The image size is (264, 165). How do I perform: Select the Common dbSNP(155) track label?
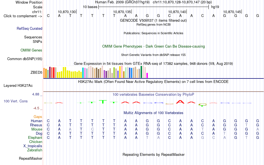[x=25, y=59]
